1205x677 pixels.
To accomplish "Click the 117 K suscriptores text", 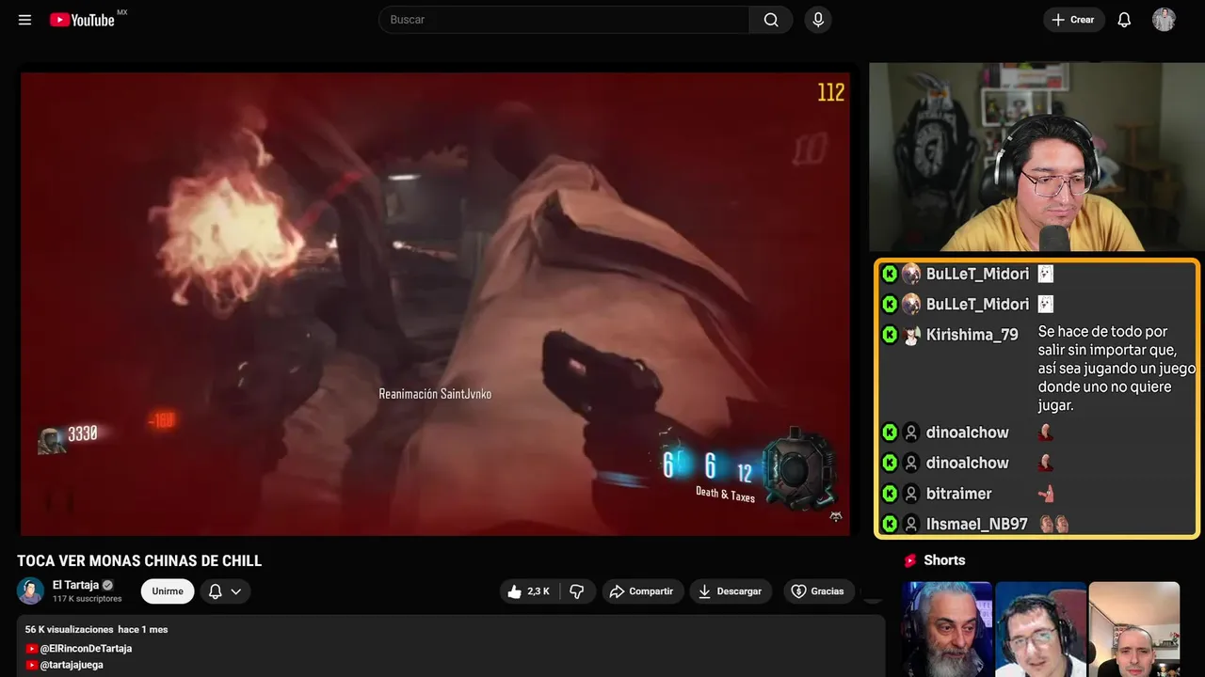I will coord(88,599).
